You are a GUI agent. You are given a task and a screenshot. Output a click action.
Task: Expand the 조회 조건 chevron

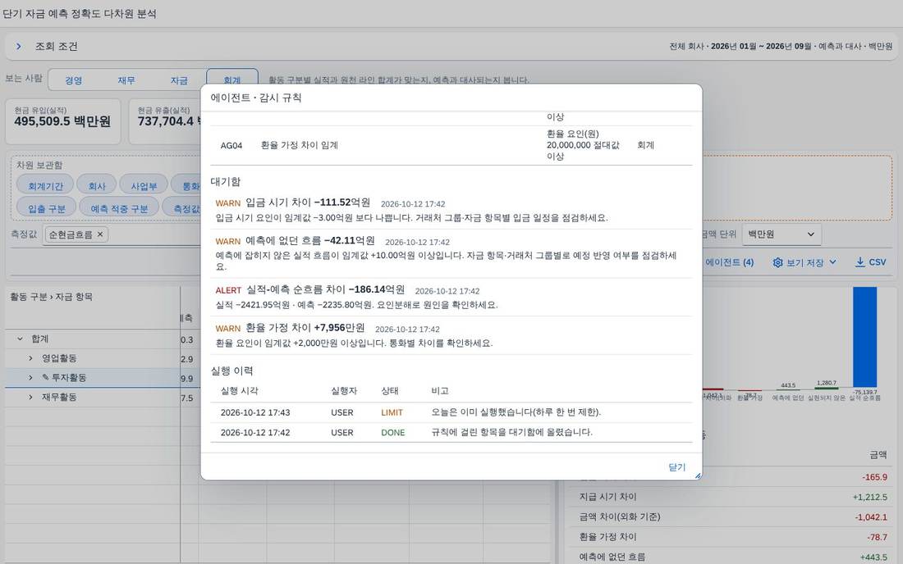(x=18, y=46)
